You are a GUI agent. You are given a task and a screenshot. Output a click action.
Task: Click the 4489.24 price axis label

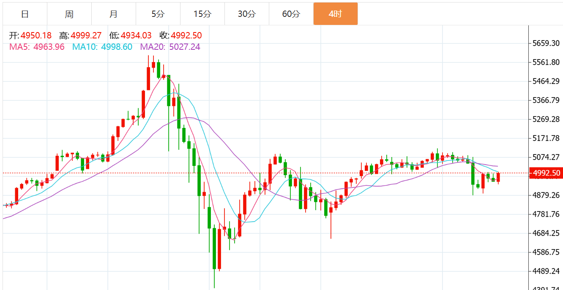tap(546, 271)
